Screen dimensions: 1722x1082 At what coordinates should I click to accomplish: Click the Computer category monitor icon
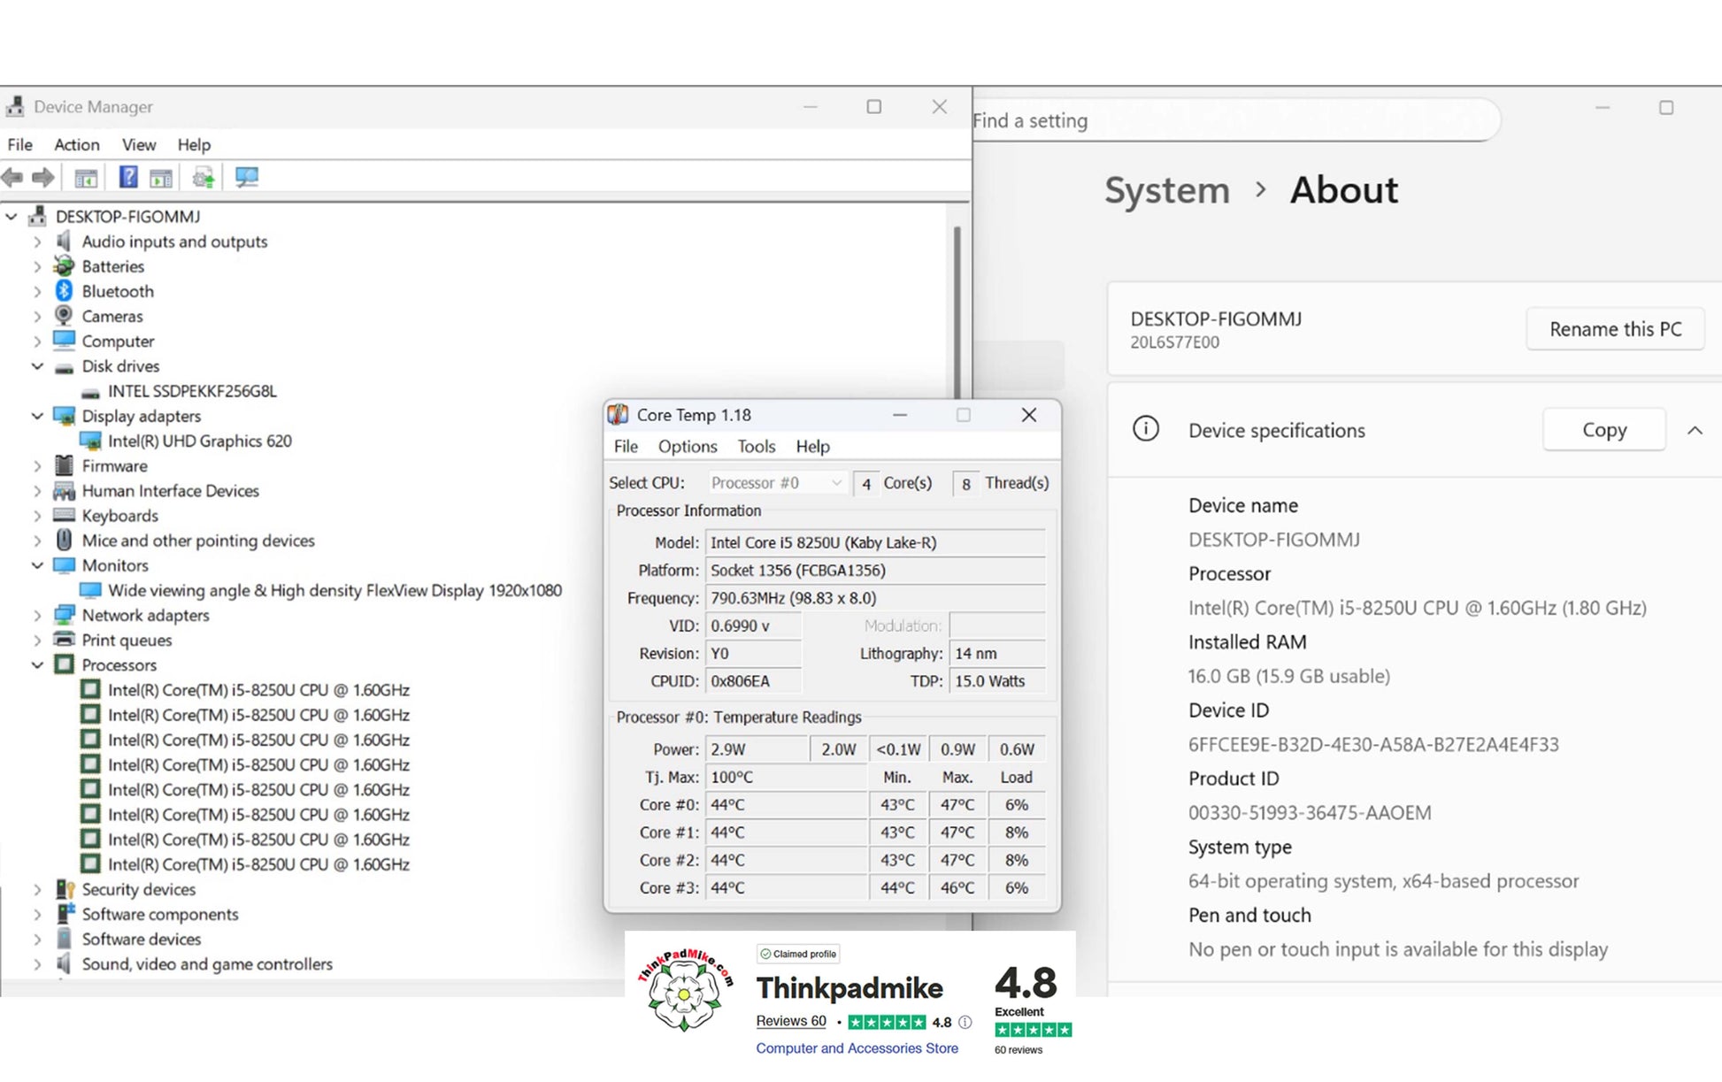pos(64,341)
